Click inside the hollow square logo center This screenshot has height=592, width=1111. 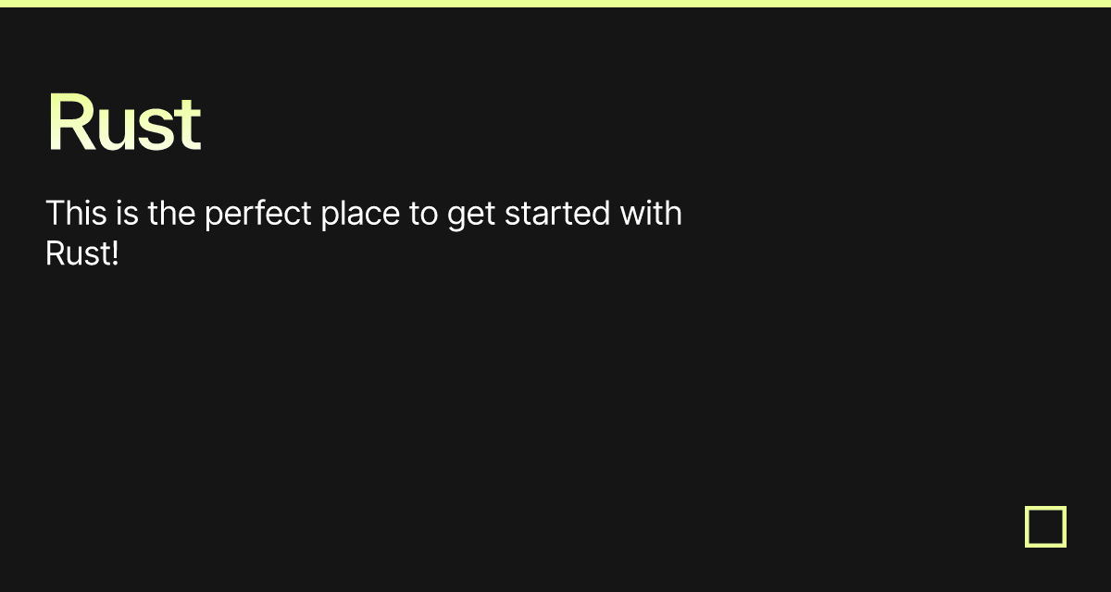[x=1045, y=526]
